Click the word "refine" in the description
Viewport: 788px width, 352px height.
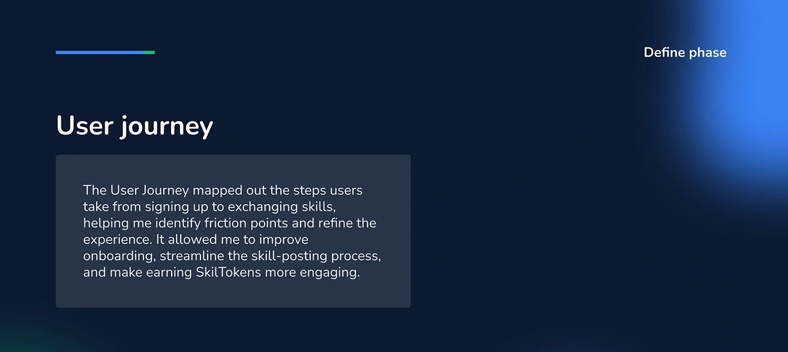pyautogui.click(x=335, y=223)
